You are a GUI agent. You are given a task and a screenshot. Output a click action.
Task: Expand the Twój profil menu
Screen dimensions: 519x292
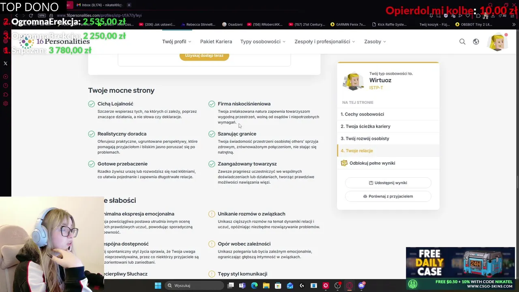click(177, 41)
